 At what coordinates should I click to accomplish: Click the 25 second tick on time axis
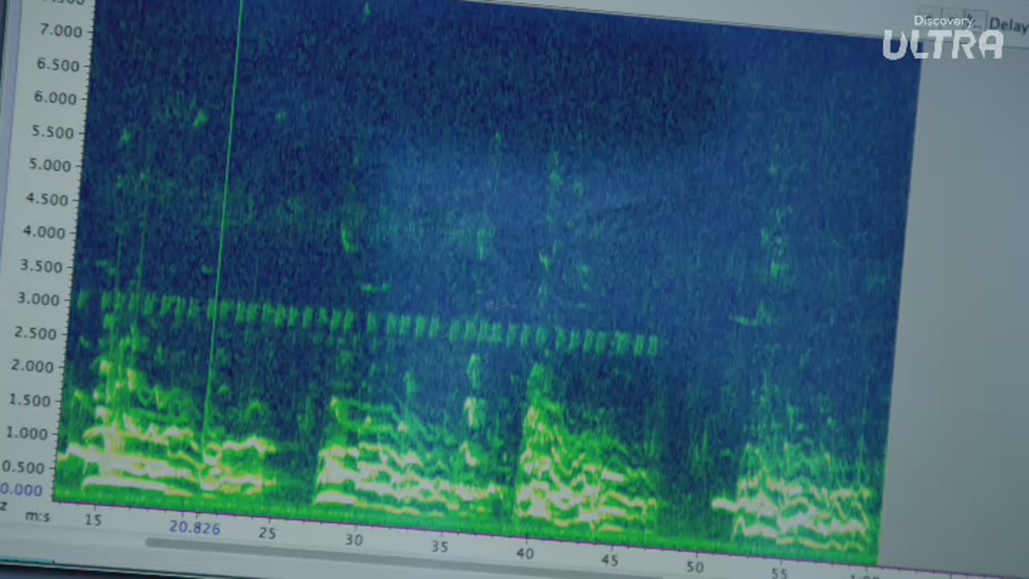[268, 533]
